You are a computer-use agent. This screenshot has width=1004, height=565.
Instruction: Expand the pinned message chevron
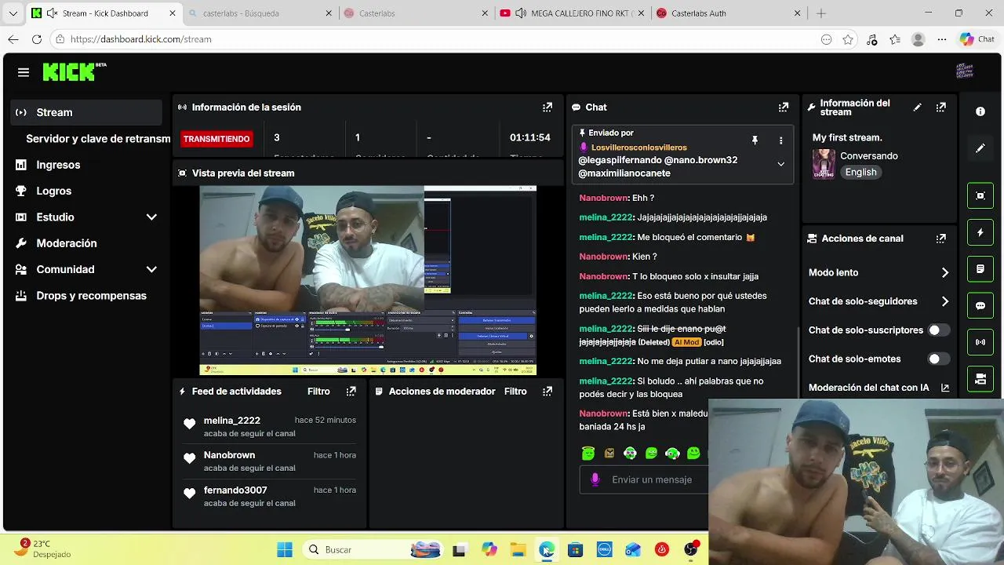[x=780, y=164]
